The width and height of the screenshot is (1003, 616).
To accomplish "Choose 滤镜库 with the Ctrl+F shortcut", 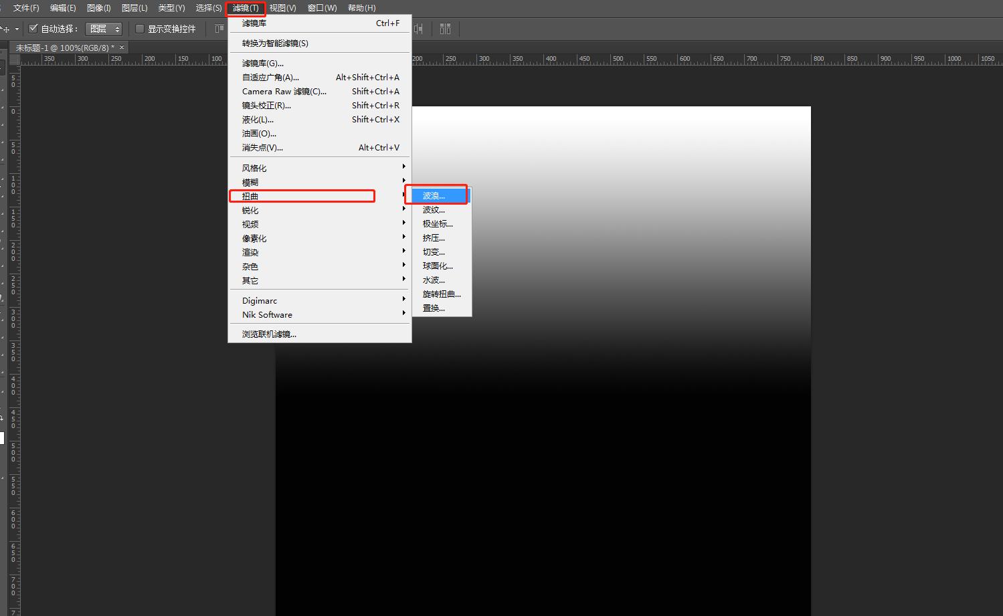I will (320, 23).
